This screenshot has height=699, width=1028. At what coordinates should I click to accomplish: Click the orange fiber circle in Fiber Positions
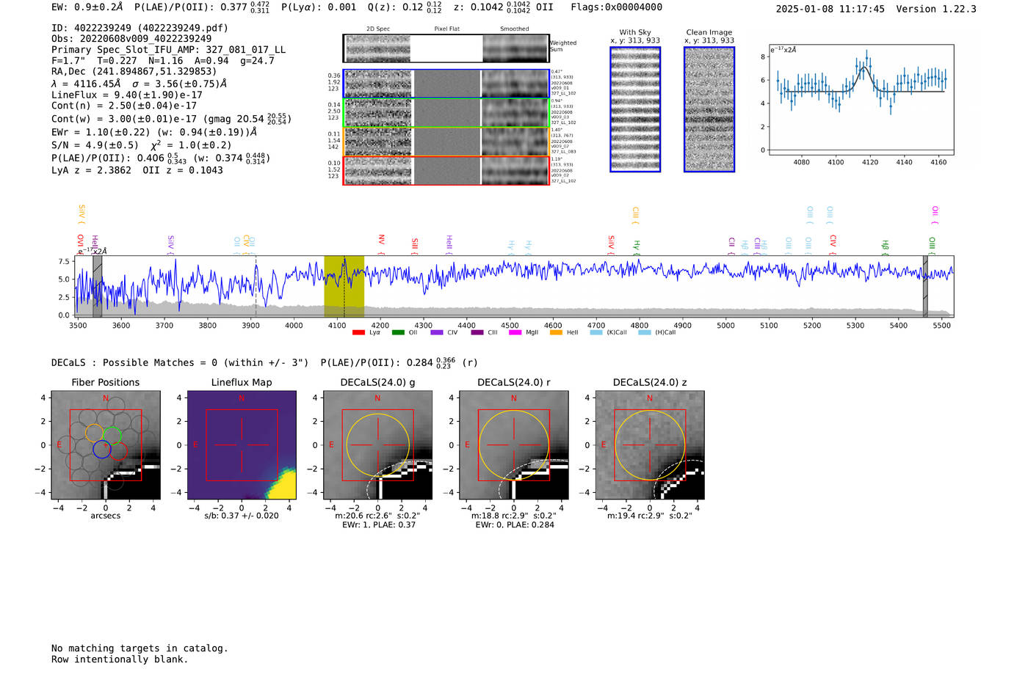point(94,433)
